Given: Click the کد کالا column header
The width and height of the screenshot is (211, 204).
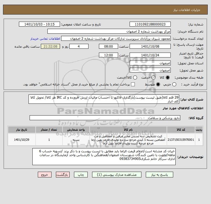Looking at the screenshot, I should [181, 130].
